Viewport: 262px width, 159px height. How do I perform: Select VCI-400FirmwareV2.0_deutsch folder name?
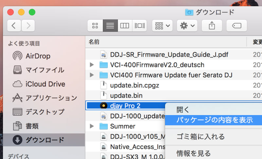(157, 65)
